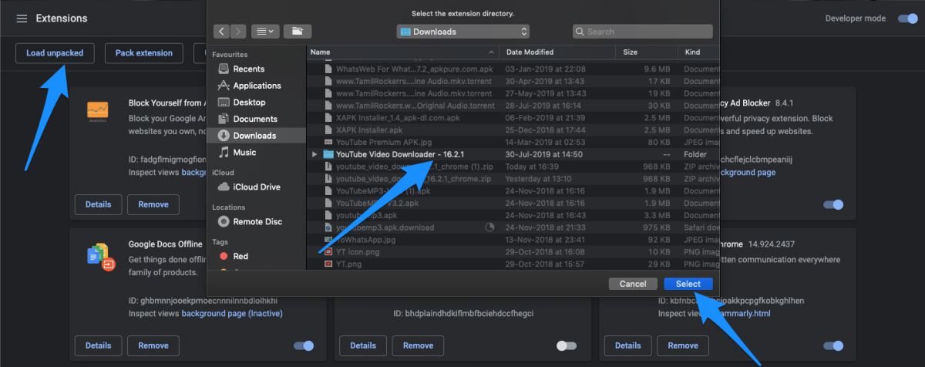Click the YouTube Video Downloader folder icon
Image resolution: width=925 pixels, height=367 pixels.
[x=328, y=154]
